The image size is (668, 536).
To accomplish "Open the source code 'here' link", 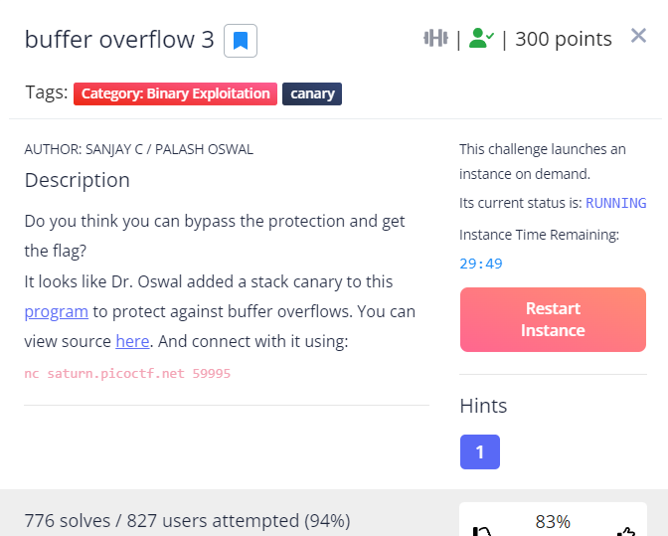I will [132, 341].
